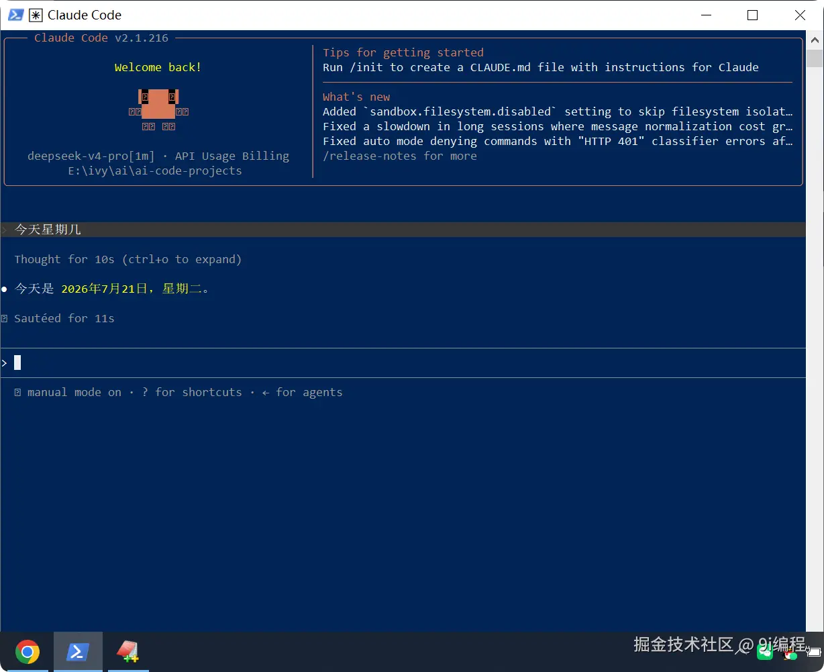The image size is (824, 672).
Task: Click the date '2026年7月21日' in the response
Action: pos(104,289)
